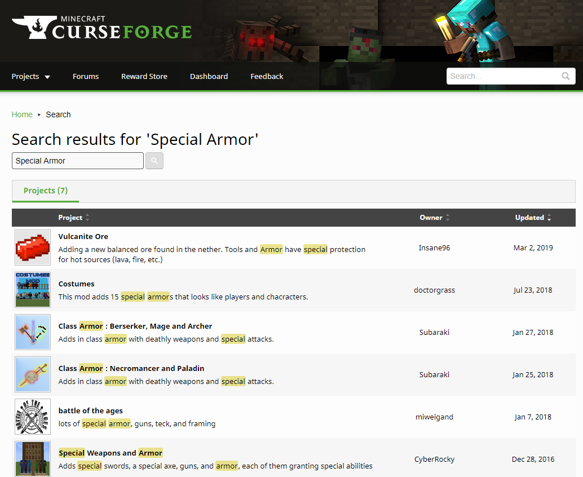View Subaraki's profile in Berserker row
The image size is (583, 477).
pos(434,332)
